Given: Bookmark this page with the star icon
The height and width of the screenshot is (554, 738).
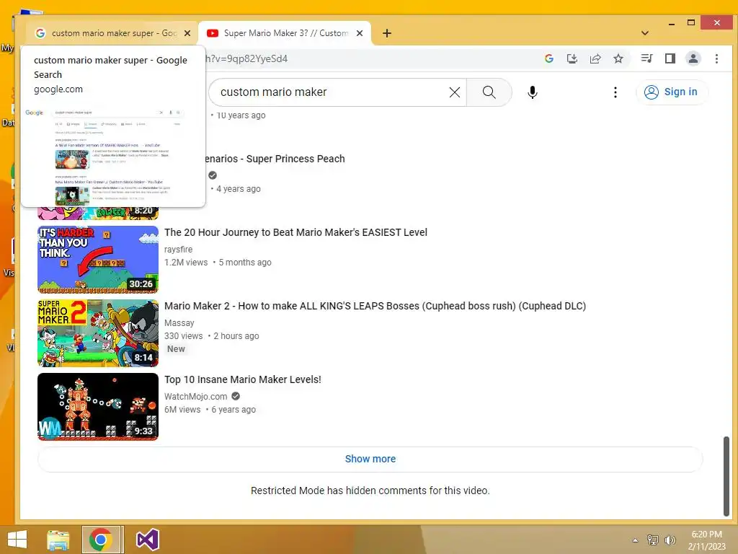Looking at the screenshot, I should pyautogui.click(x=618, y=58).
